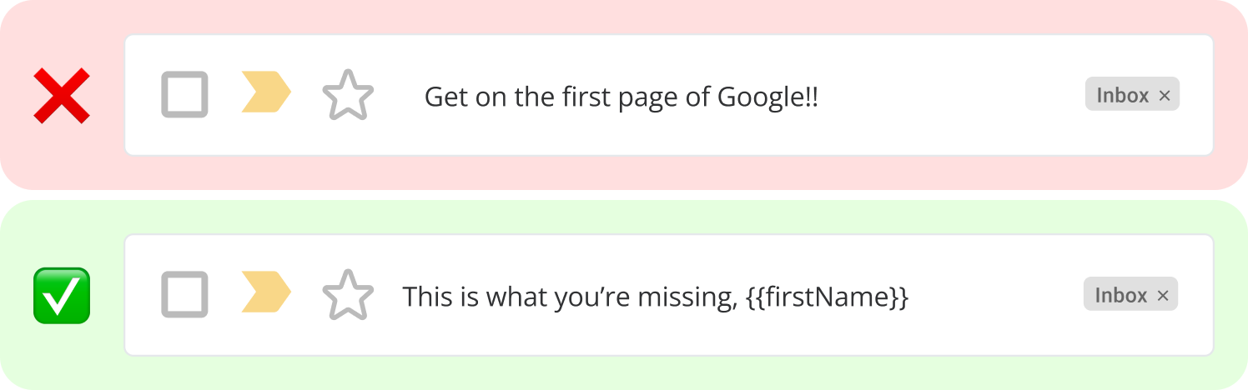The image size is (1248, 390).
Task: Remove Inbox label from the firstName email
Action: pos(1163,296)
